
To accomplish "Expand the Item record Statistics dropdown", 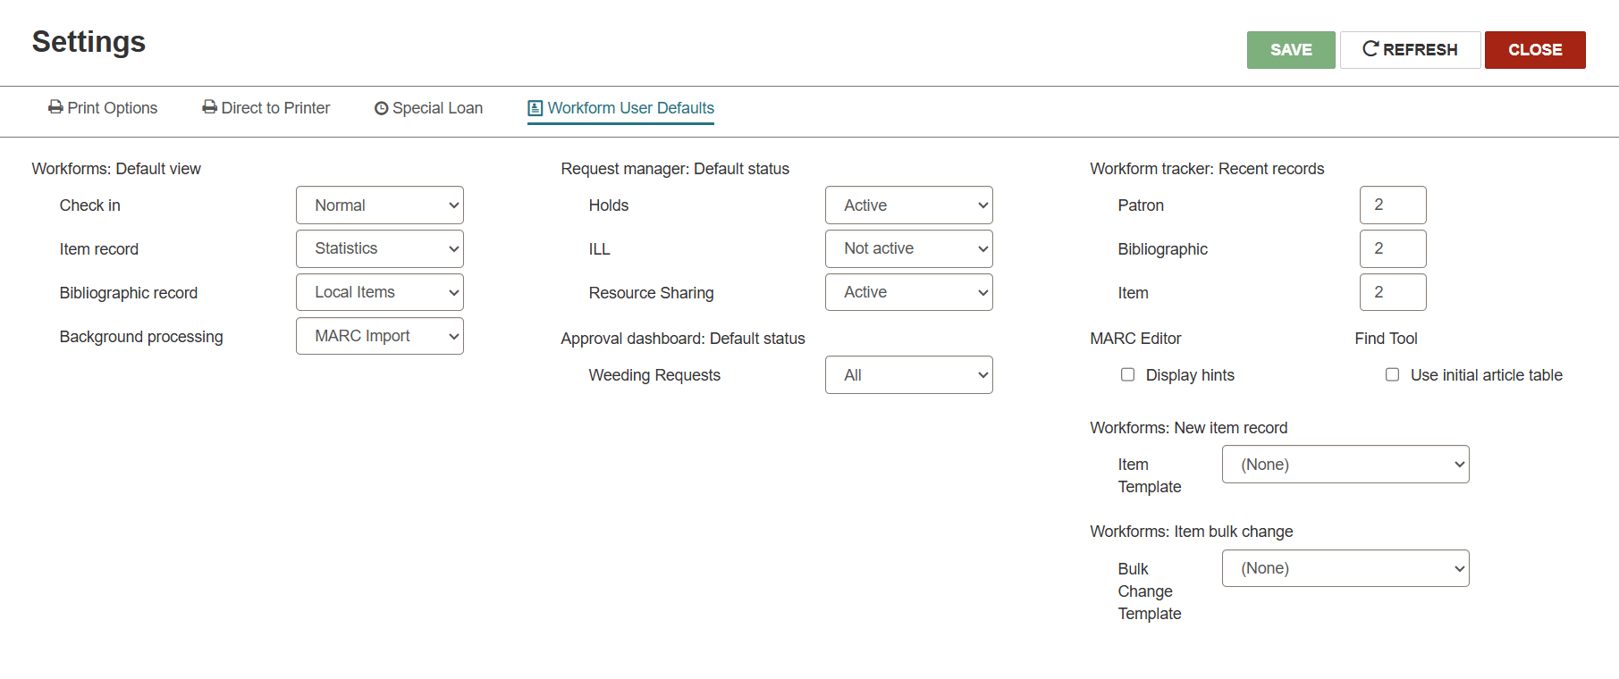I will pos(380,248).
